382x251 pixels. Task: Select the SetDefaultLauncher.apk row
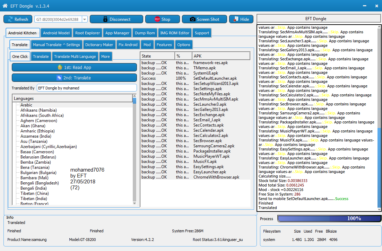(196, 78)
